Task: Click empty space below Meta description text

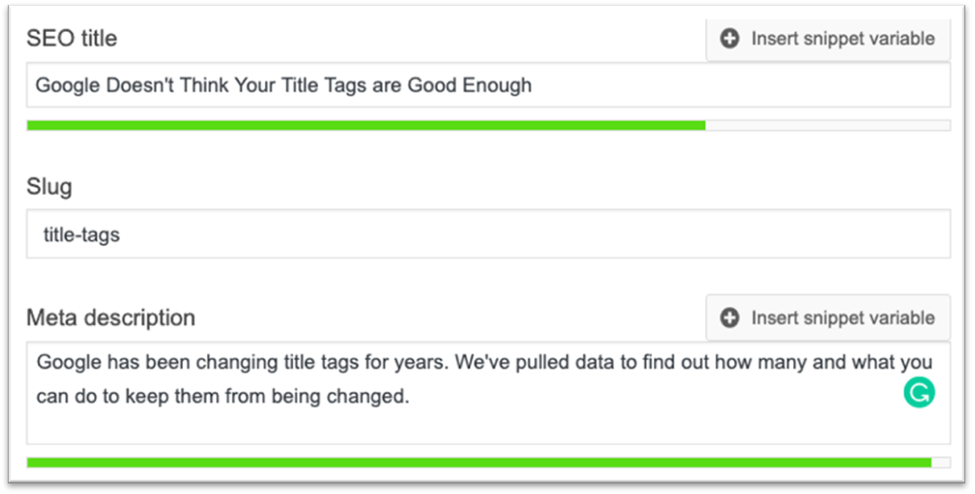Action: [488, 427]
